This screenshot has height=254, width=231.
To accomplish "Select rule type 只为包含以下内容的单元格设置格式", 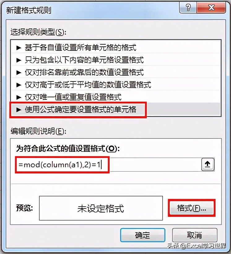I will [x=116, y=60].
